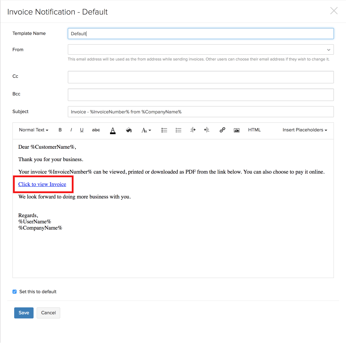Image resolution: width=346 pixels, height=343 pixels.
Task: Open the text color picker
Action: coord(112,130)
